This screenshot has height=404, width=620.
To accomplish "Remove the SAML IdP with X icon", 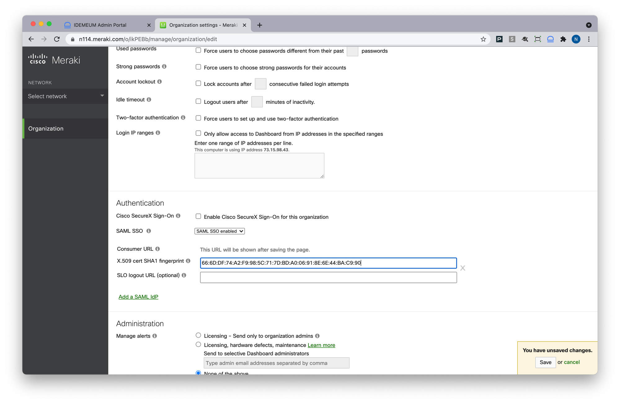I will pos(463,268).
